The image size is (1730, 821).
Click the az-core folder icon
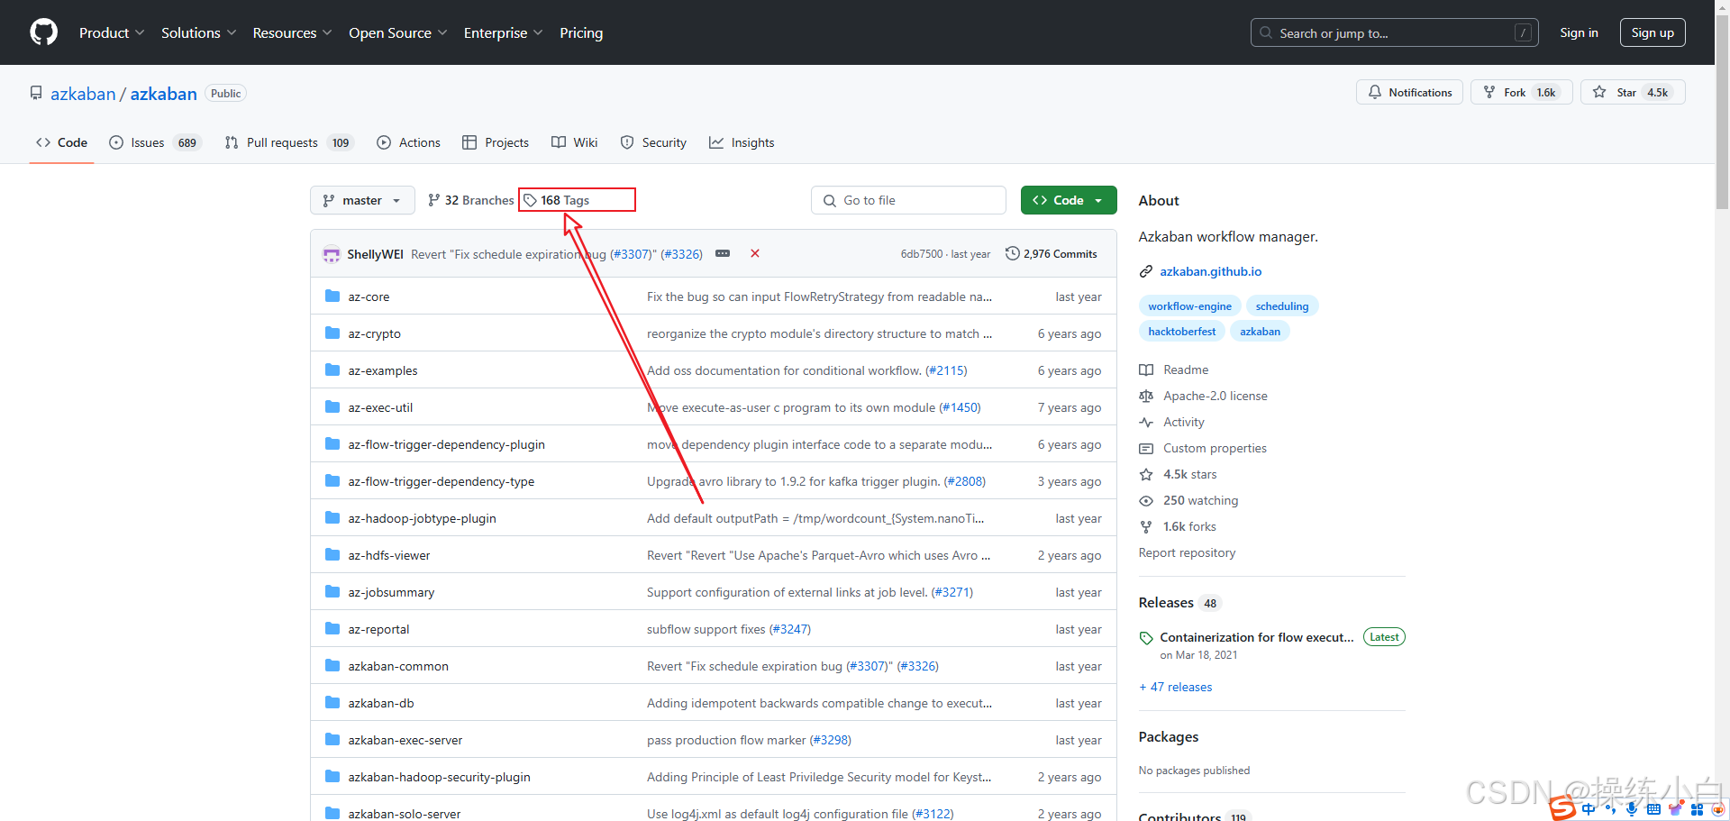[332, 296]
